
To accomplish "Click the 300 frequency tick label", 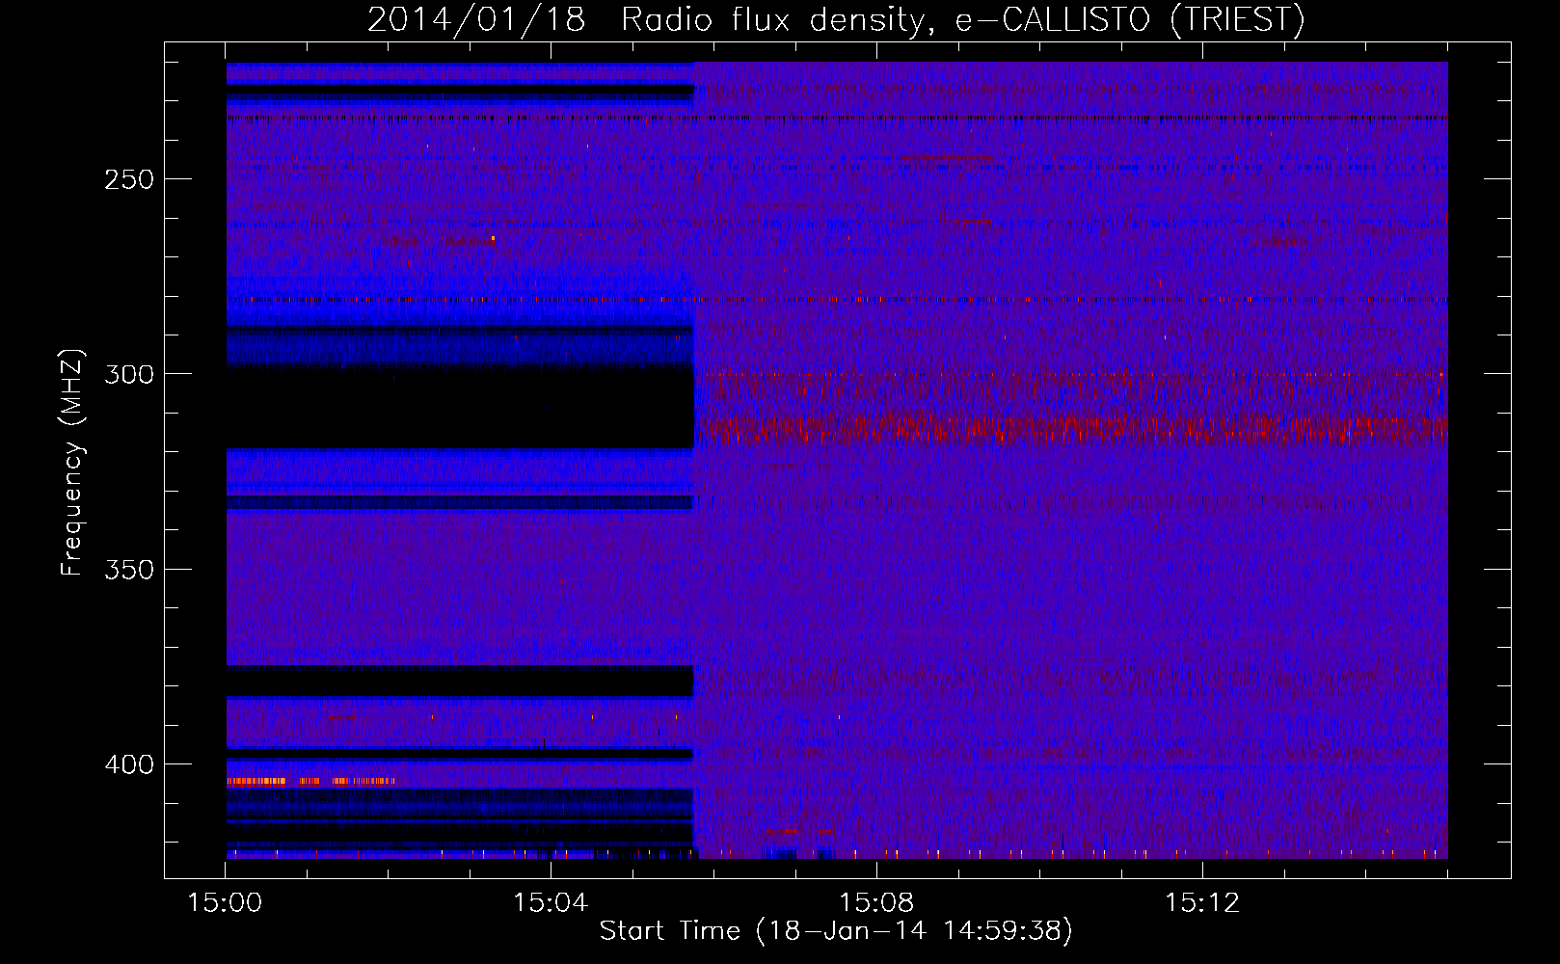I will click(x=129, y=374).
